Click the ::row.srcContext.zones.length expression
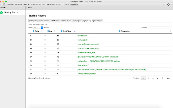 tap(88, 44)
